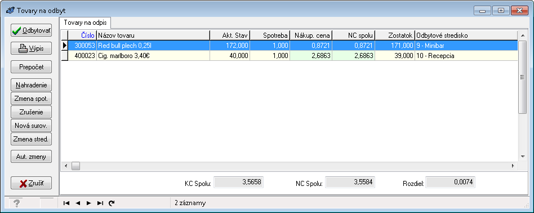The height and width of the screenshot is (213, 534).
Task: Add via the Nová surov. button
Action: [x=32, y=126]
